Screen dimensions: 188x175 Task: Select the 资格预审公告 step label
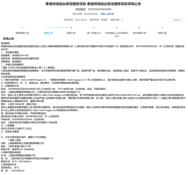[22, 33]
